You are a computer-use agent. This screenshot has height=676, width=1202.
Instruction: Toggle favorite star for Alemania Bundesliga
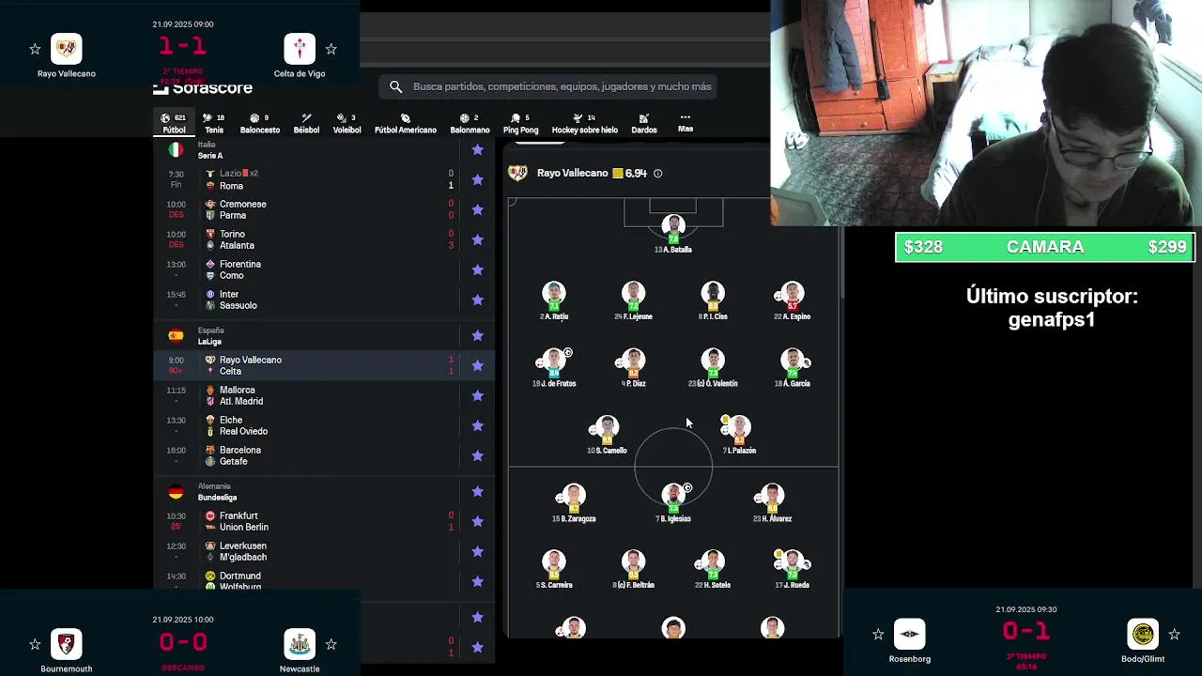tap(478, 492)
